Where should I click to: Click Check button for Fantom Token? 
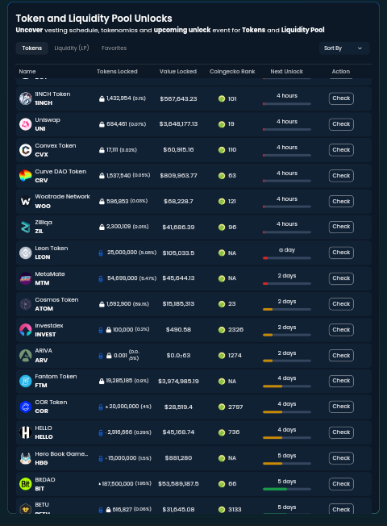pyautogui.click(x=341, y=381)
